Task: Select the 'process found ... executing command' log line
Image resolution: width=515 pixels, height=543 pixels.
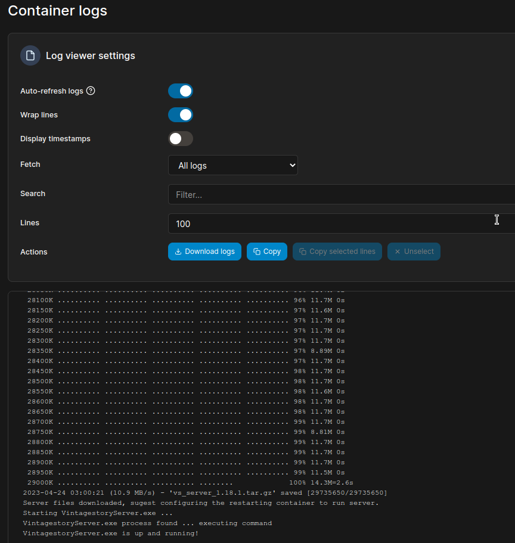Action: point(147,523)
